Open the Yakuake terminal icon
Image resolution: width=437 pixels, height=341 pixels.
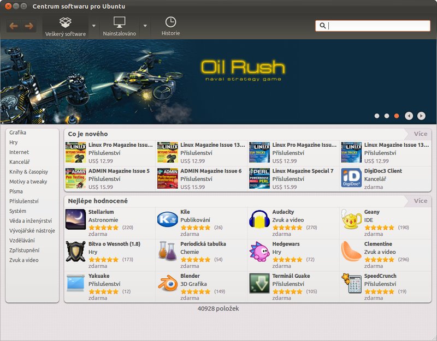pyautogui.click(x=75, y=283)
